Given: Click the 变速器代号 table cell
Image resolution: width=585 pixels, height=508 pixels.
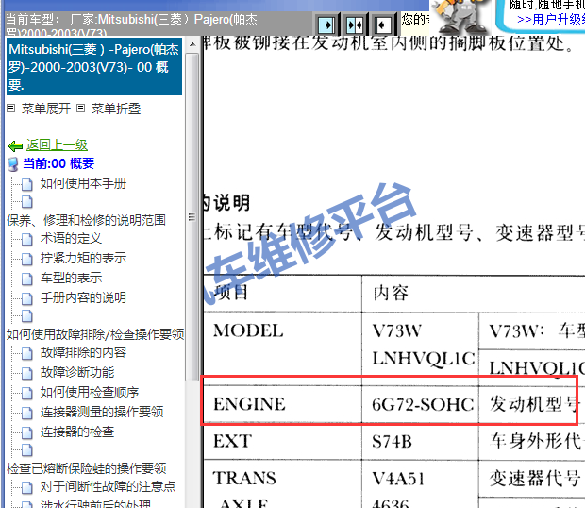Looking at the screenshot, I should (x=535, y=478).
